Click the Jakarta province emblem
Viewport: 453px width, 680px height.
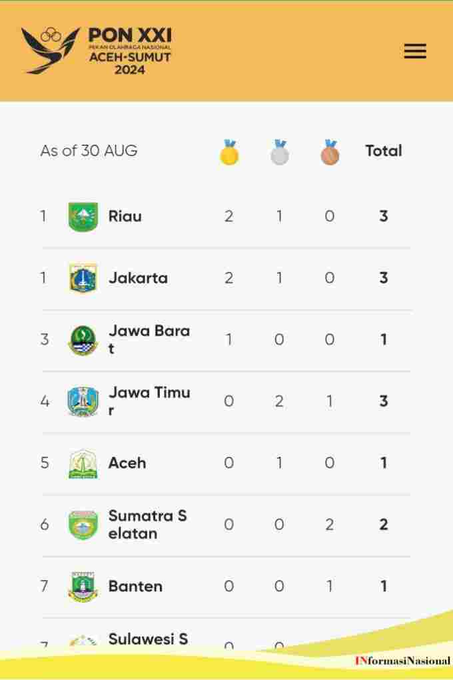[x=83, y=278]
